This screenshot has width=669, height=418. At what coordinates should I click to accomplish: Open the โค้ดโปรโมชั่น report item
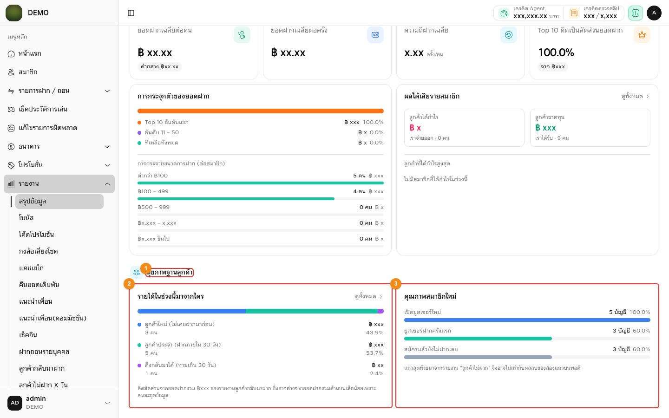pyautogui.click(x=59, y=235)
